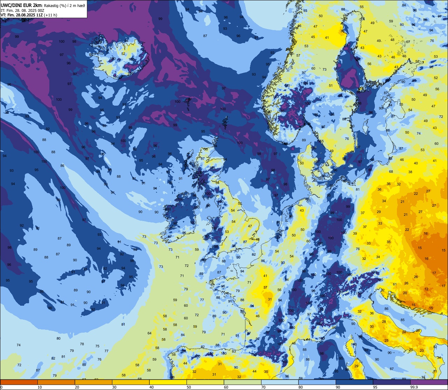Select the purple legend swatch above 99.9
The height and width of the screenshot is (390, 448).
429,382
